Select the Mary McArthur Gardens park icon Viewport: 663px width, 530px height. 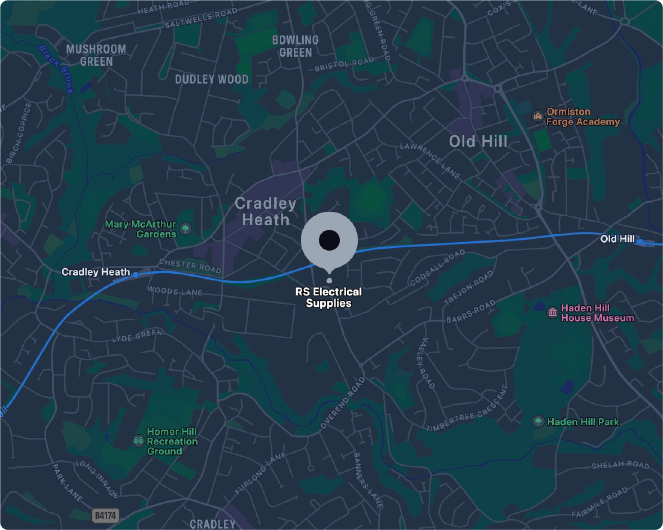point(185,229)
